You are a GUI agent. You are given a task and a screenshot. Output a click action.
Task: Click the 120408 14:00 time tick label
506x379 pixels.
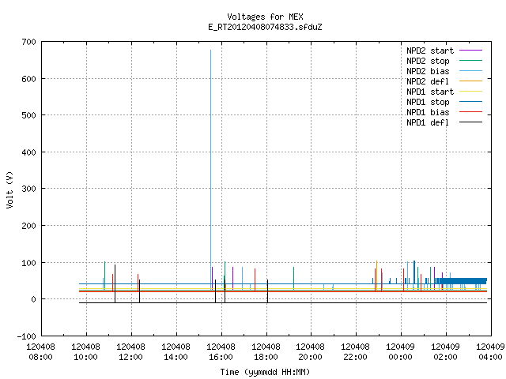pos(176,352)
